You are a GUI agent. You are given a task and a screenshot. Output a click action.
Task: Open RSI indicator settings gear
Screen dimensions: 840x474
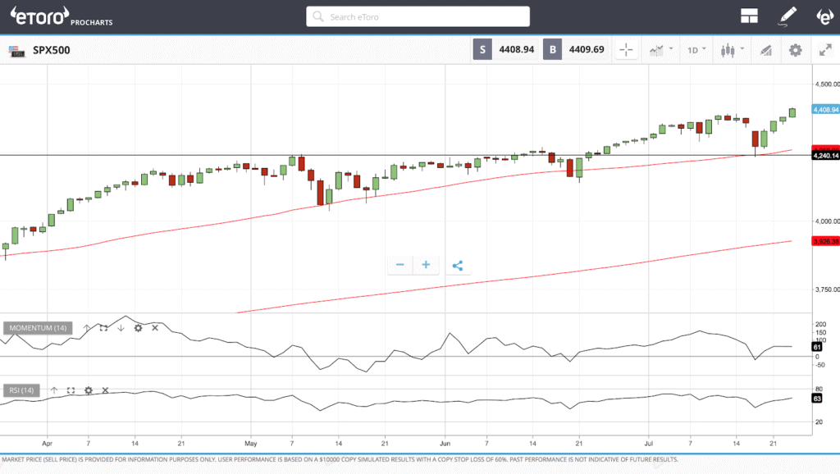89,390
